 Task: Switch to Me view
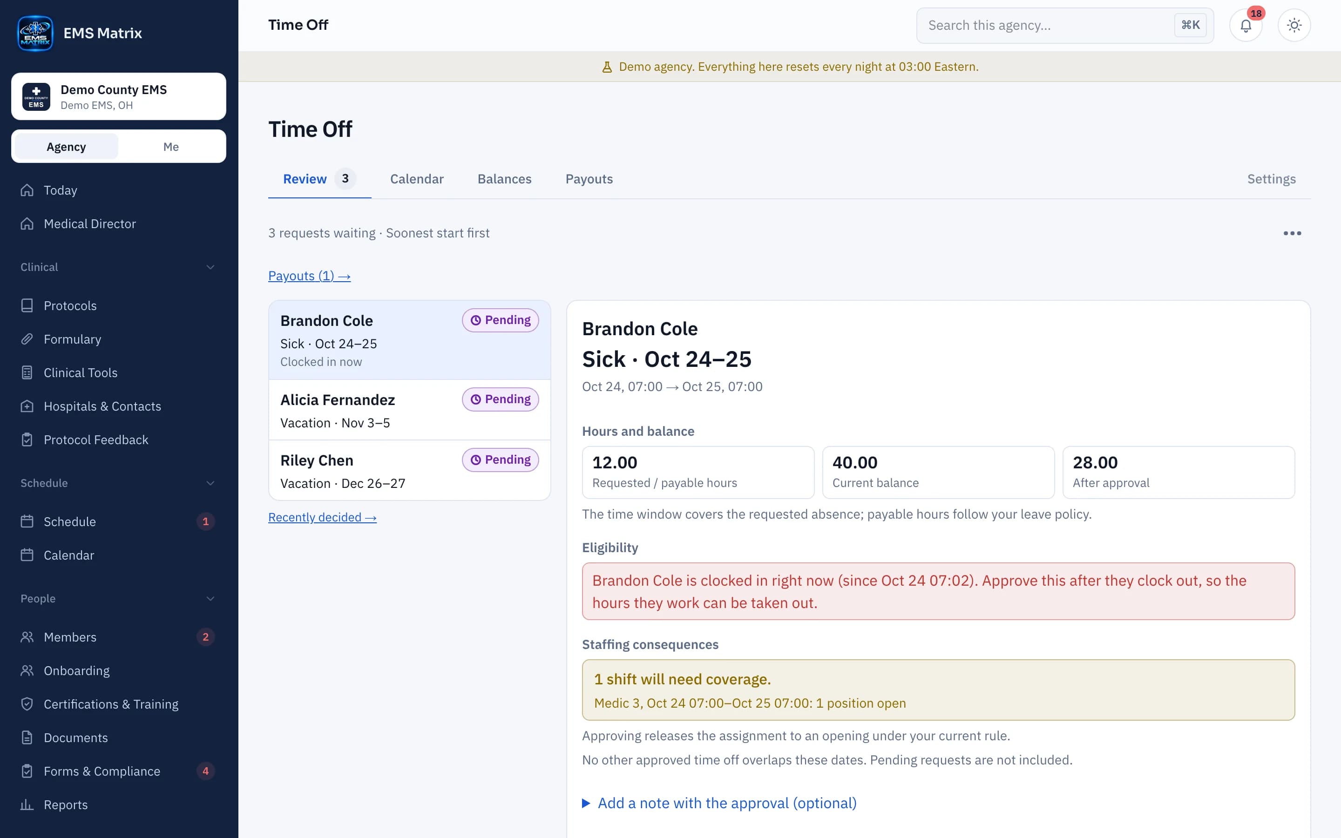tap(171, 147)
